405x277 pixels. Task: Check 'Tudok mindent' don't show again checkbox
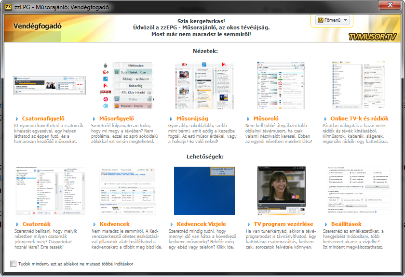click(x=13, y=264)
